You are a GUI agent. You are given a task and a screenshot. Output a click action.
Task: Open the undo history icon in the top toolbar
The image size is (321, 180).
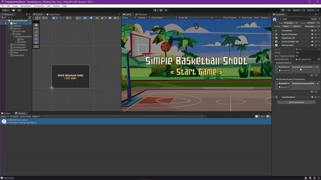coord(283,10)
